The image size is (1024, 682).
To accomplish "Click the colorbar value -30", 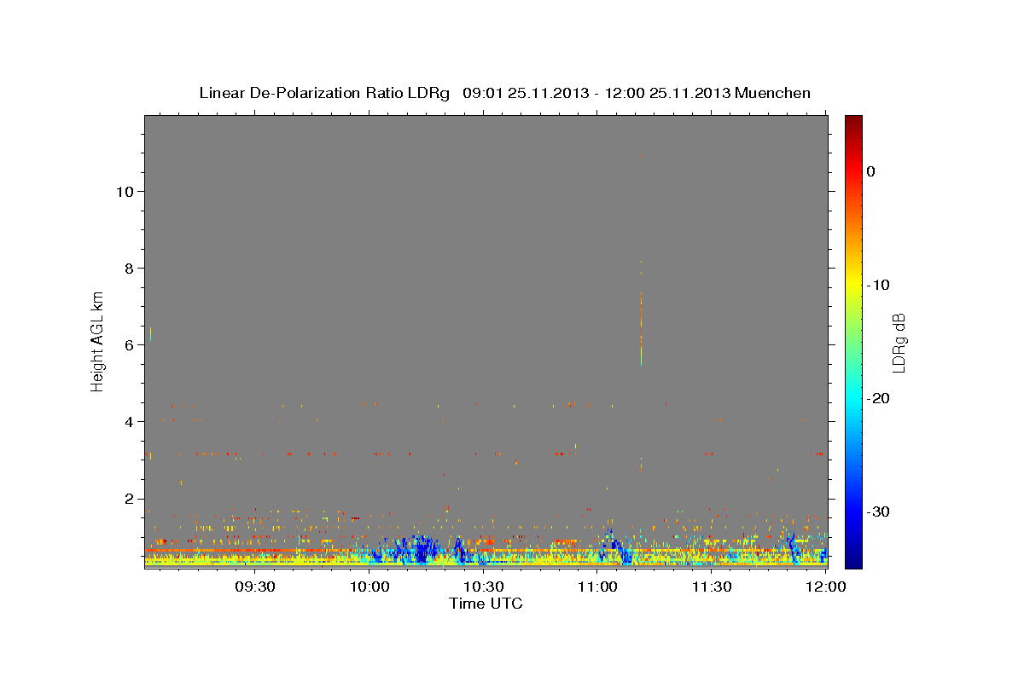I will point(877,511).
